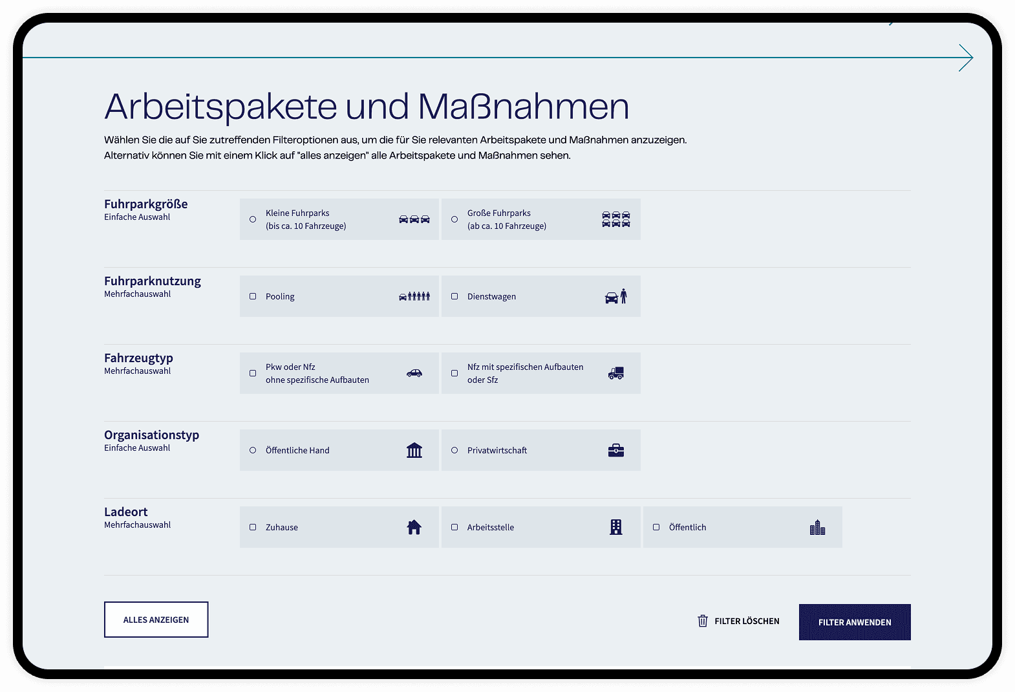Click the office building icon for Arbeitsstelle

pyautogui.click(x=616, y=527)
